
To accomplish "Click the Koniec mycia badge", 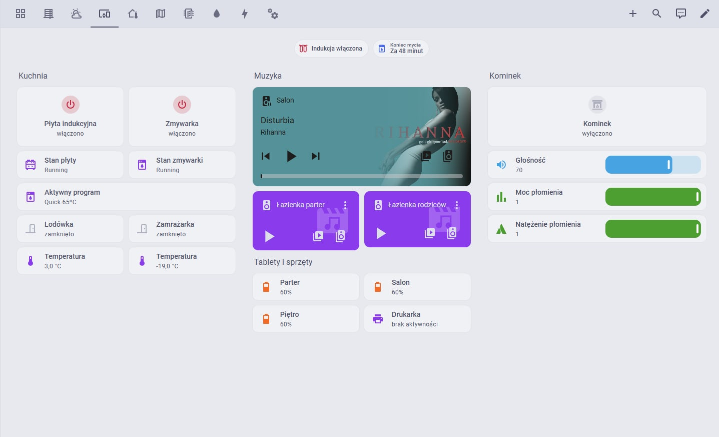I will coord(401,49).
